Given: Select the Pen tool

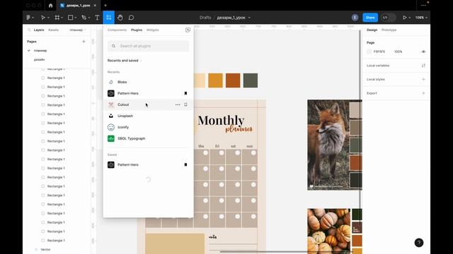Looking at the screenshot, I should (84, 18).
